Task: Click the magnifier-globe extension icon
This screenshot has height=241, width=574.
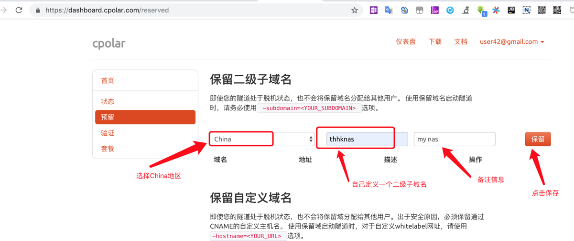Action: pyautogui.click(x=404, y=10)
